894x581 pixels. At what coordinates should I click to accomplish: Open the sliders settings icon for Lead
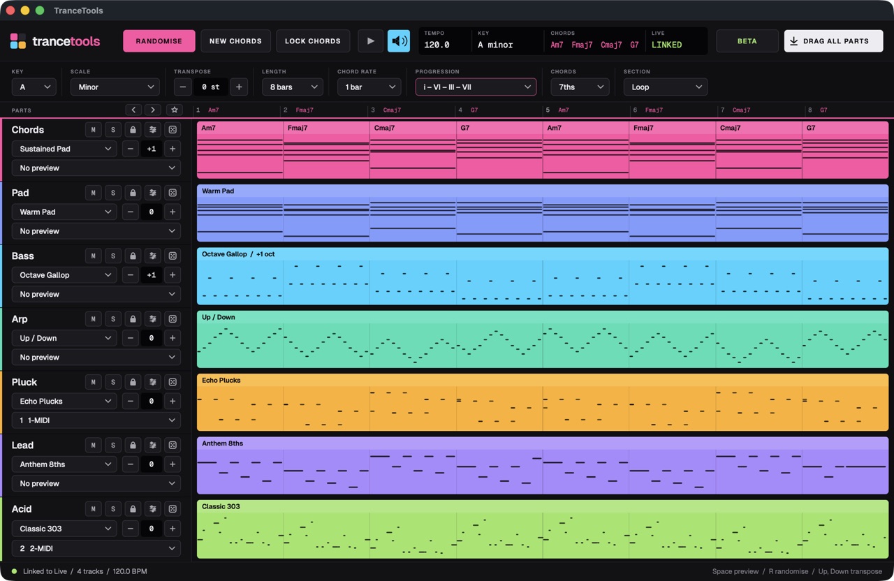153,445
